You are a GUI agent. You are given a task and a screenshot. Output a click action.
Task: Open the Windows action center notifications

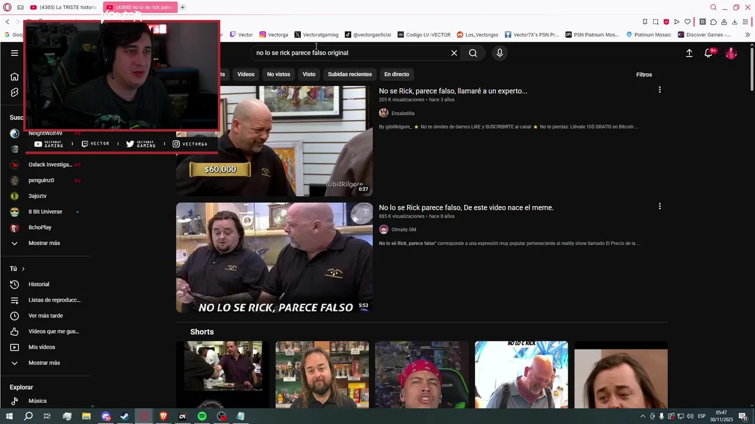[x=743, y=416]
